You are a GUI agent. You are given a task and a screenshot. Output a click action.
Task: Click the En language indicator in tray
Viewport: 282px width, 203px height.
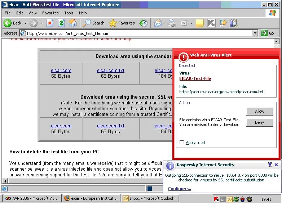pyautogui.click(x=223, y=199)
